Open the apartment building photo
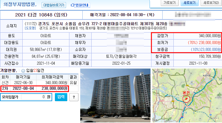The height and width of the screenshot is (123, 222). click(116, 95)
